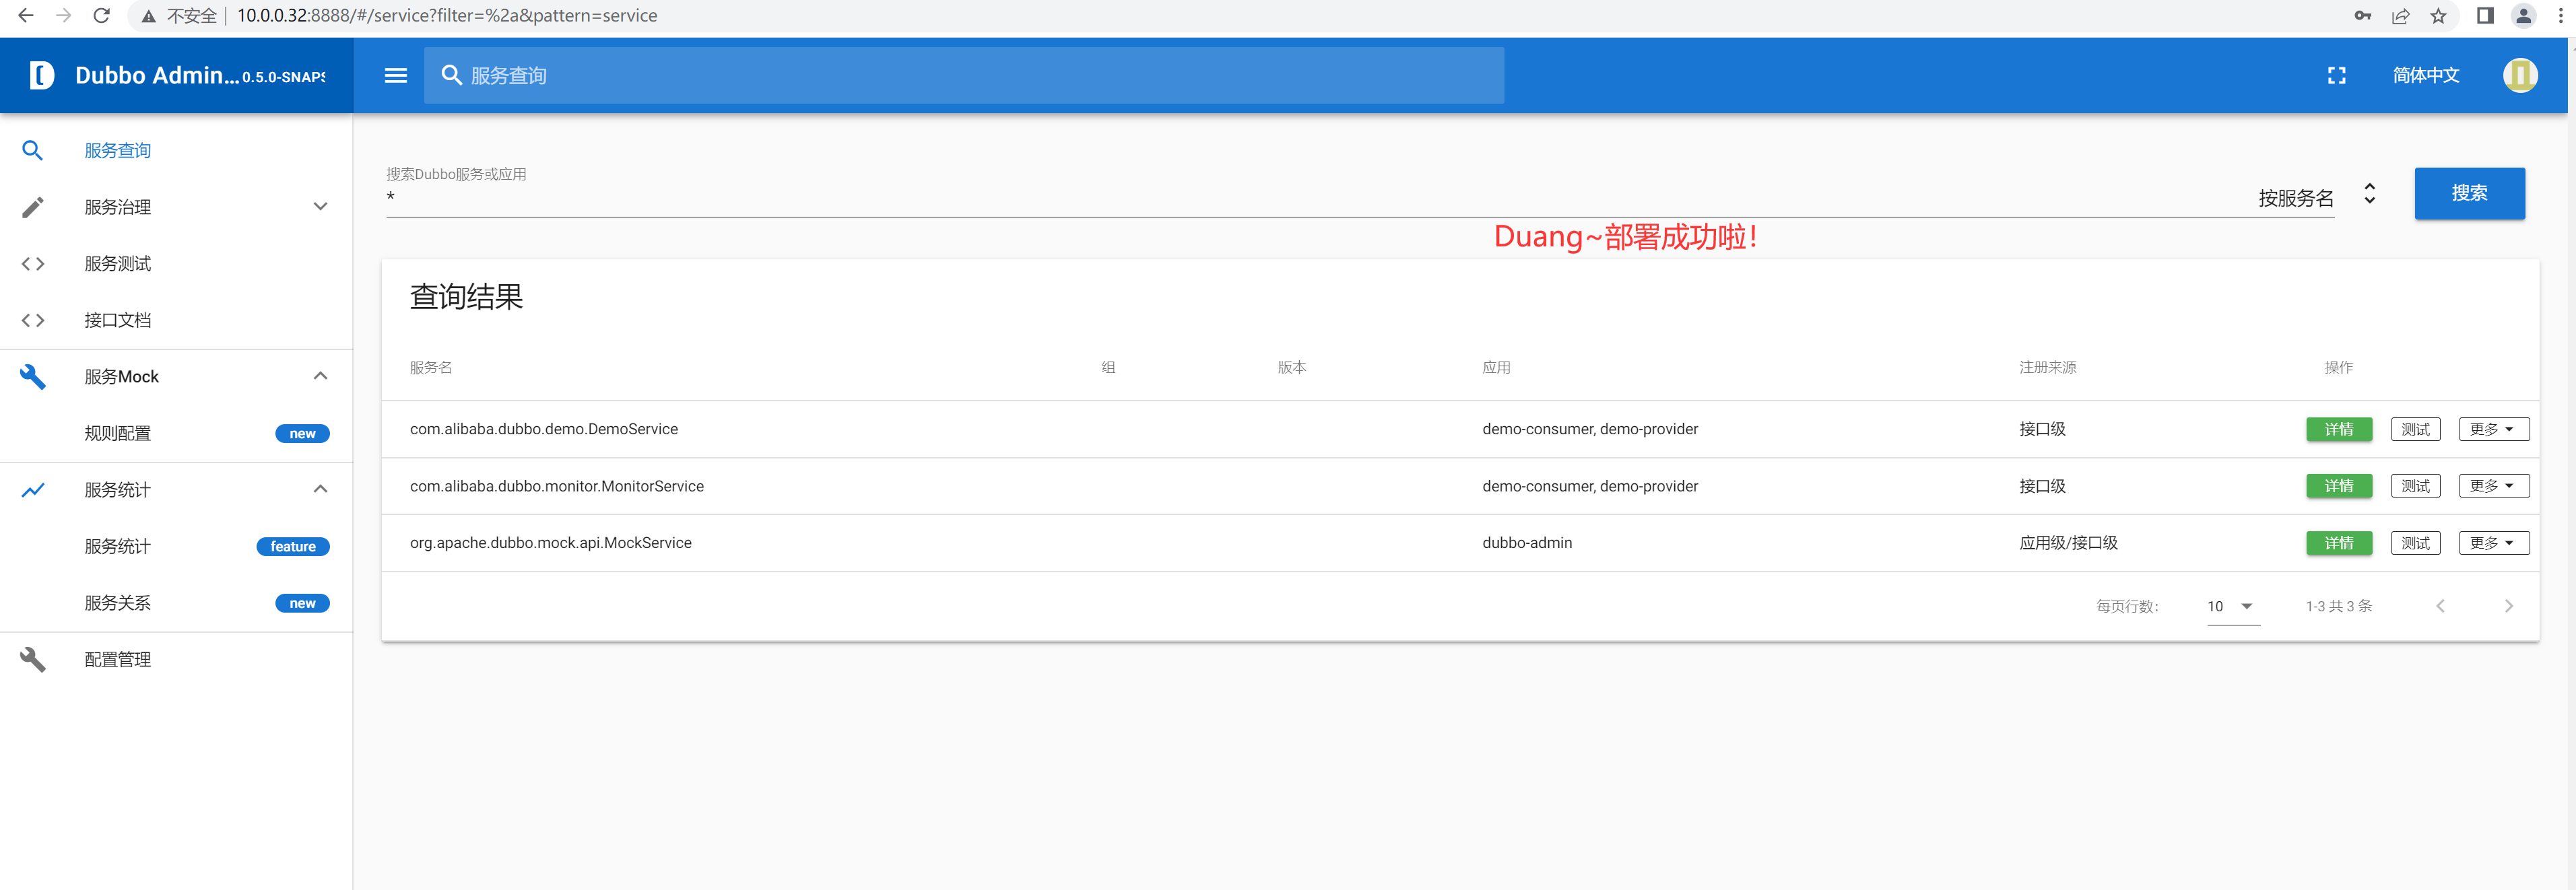Screen dimensions: 2576x890
Task: Switch language via 简体中文
Action: pyautogui.click(x=2425, y=75)
